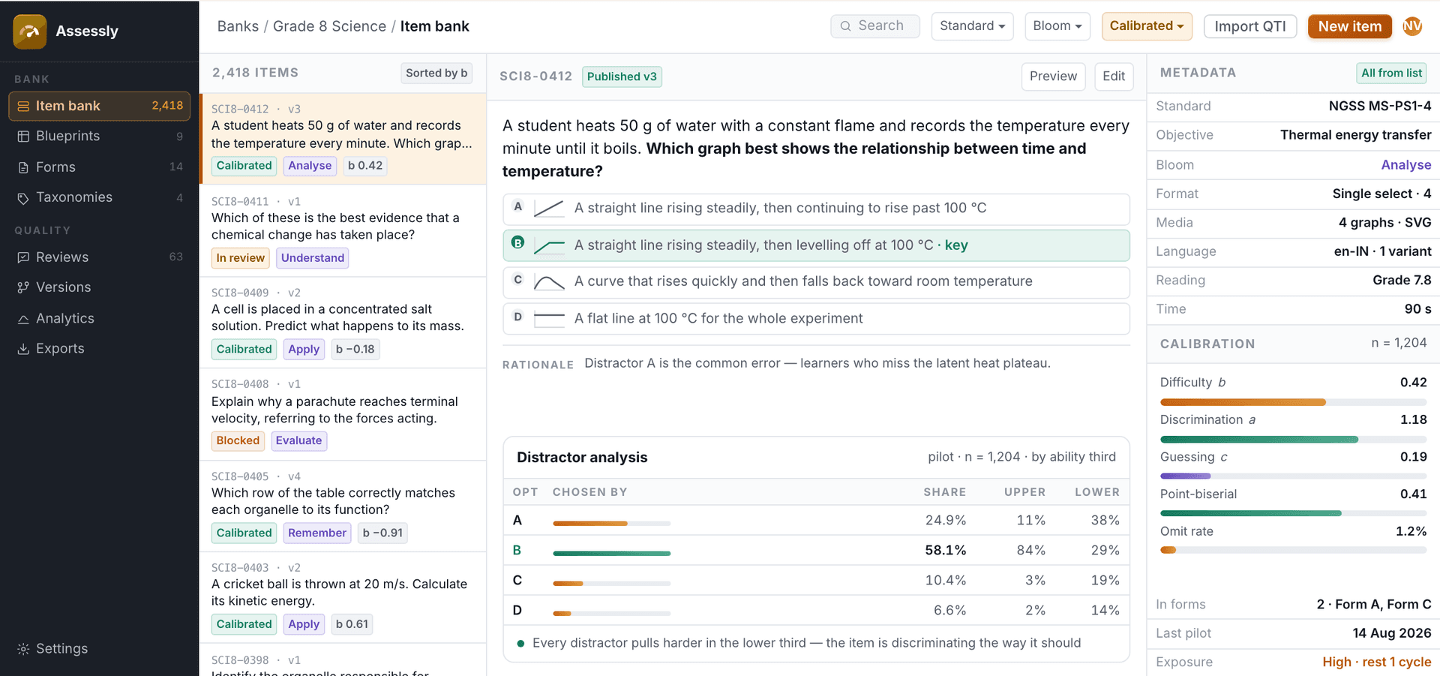Navigate to Banks breadcrumb
This screenshot has height=676, width=1440.
coord(238,26)
